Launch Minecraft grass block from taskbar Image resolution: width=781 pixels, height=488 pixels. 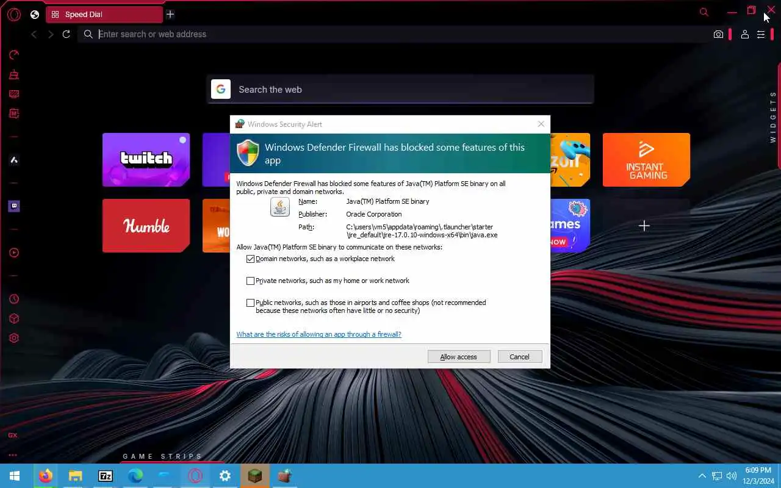point(255,476)
